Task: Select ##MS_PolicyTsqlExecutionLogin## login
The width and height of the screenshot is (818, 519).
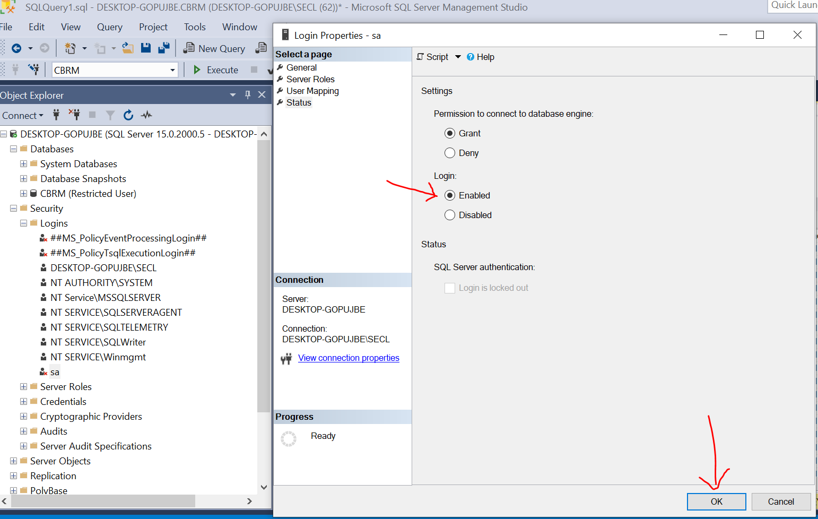Action: coord(123,253)
